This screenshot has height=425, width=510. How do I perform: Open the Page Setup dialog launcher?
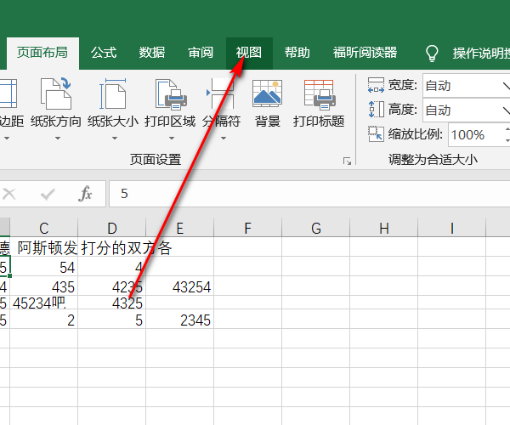[347, 161]
